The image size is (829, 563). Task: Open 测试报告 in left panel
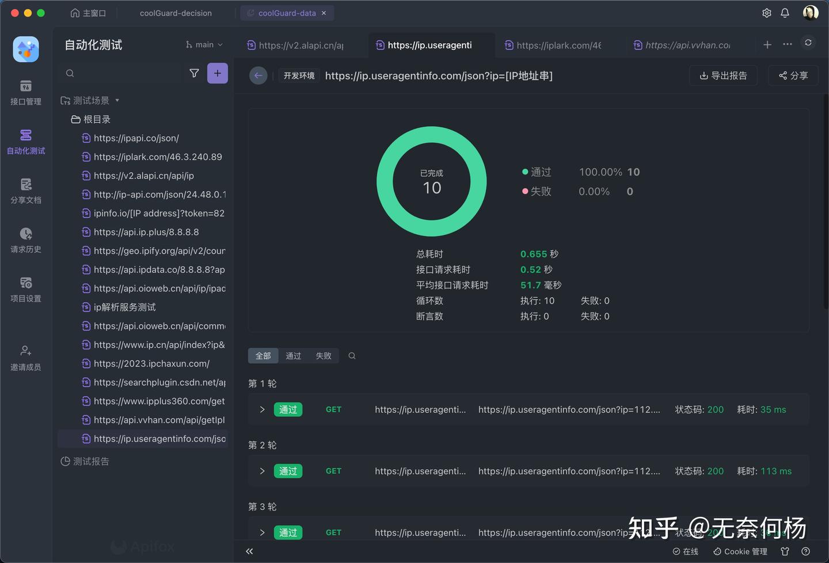pyautogui.click(x=85, y=461)
